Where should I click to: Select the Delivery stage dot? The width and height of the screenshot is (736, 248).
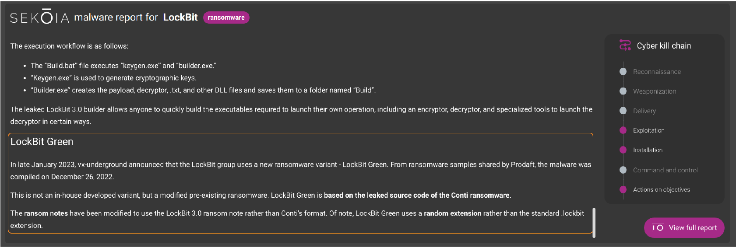tap(623, 111)
